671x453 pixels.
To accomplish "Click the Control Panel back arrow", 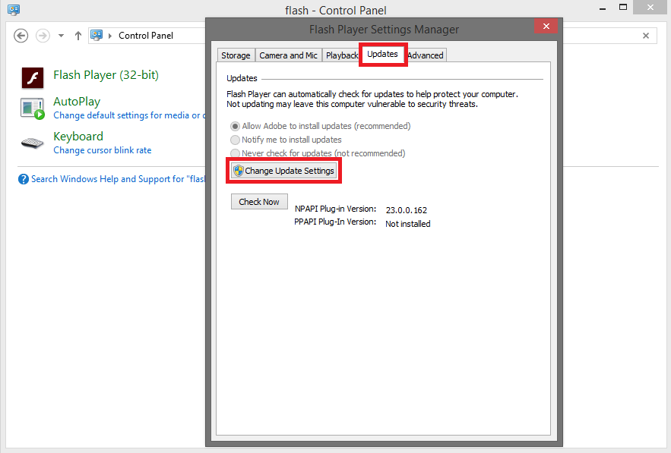I will point(21,36).
